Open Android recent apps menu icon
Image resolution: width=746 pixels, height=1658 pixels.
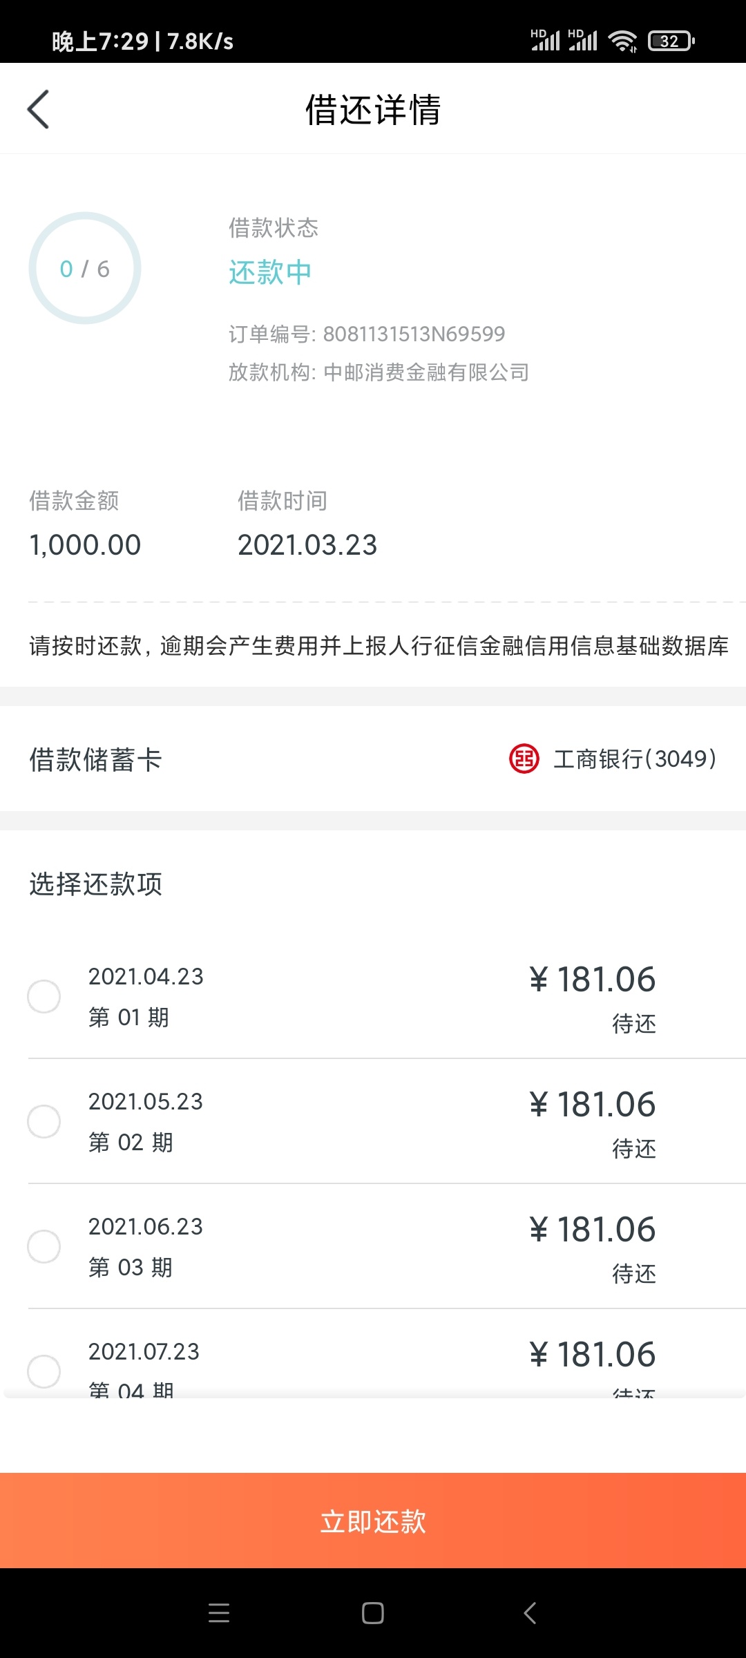pos(219,1612)
